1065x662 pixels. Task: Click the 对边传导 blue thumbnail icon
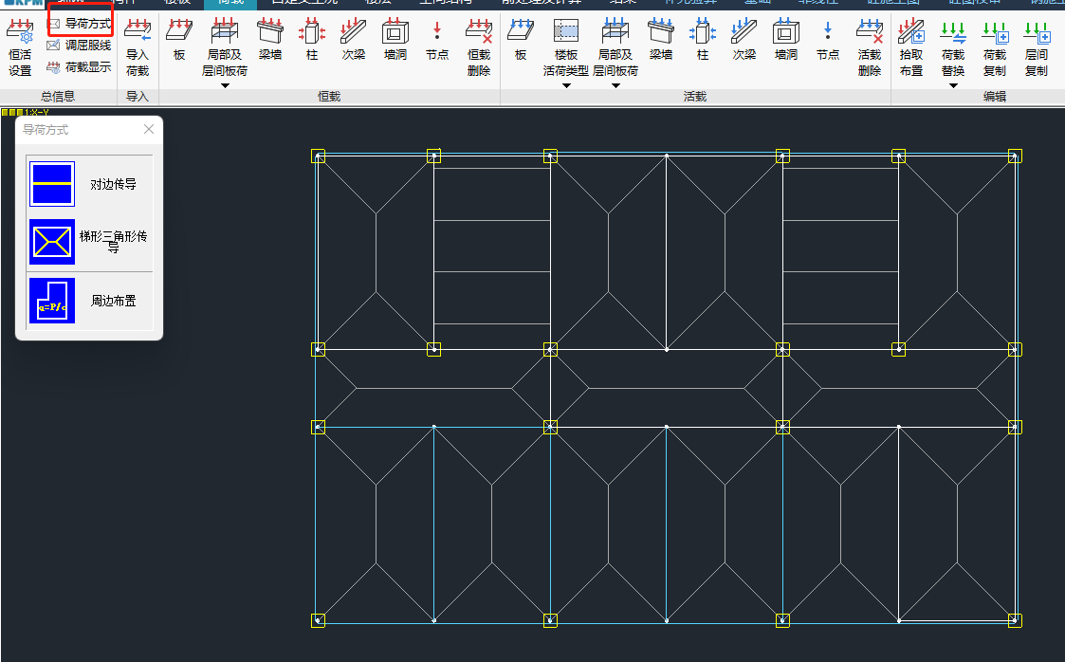pyautogui.click(x=52, y=184)
